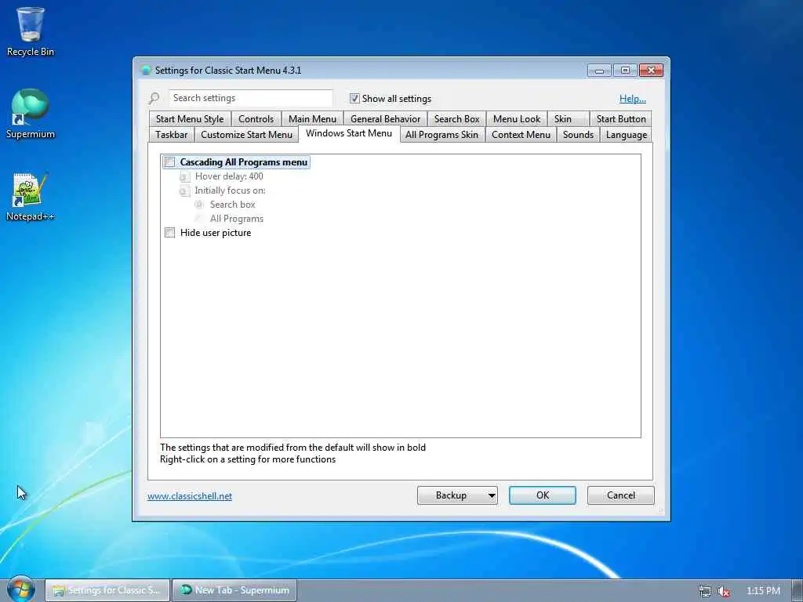Check the Hide user picture option
This screenshot has height=602, width=803.
point(170,233)
